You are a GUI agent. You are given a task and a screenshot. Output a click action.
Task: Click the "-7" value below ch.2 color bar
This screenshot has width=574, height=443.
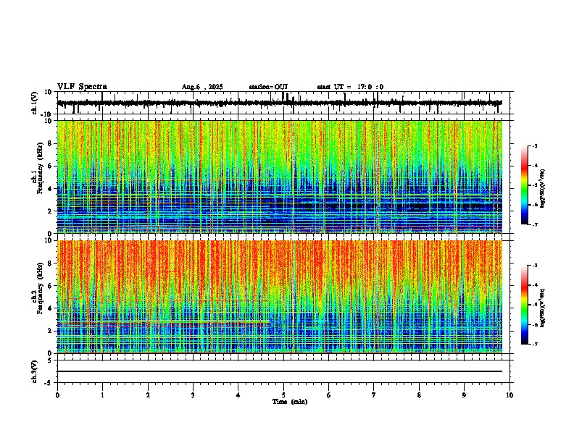(x=535, y=344)
